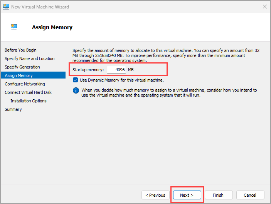Click the Use Dynamic Memory label text
Screen dimensions: 271x204
122,80
